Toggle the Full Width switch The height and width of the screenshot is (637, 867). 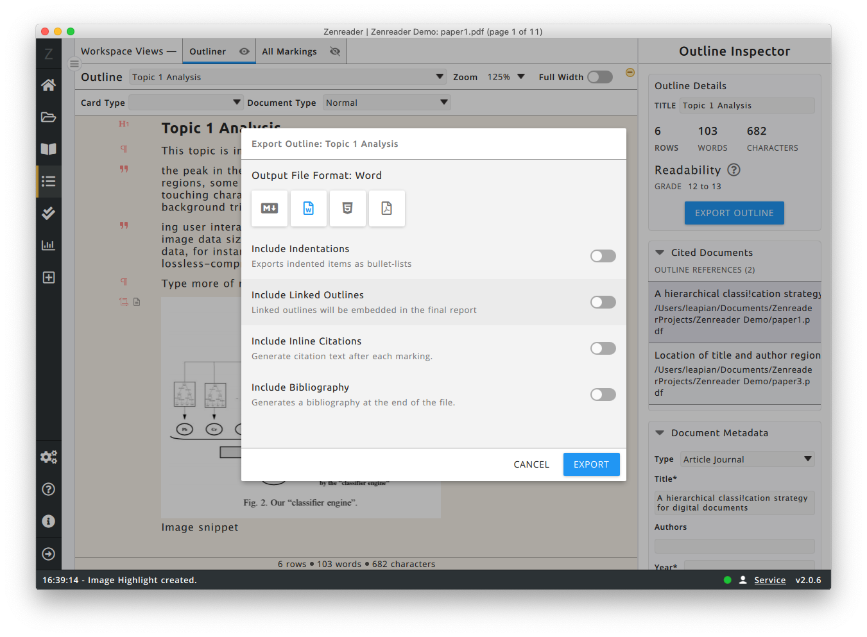(x=600, y=77)
